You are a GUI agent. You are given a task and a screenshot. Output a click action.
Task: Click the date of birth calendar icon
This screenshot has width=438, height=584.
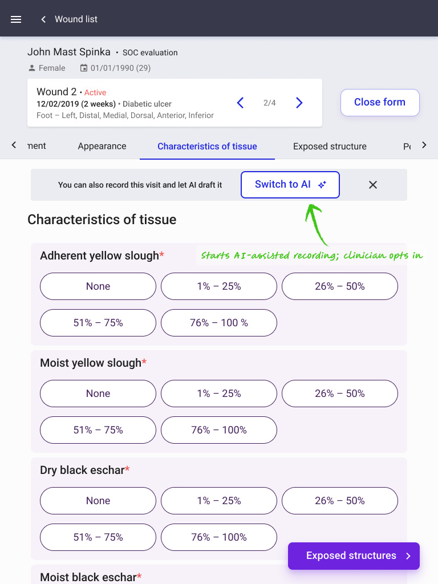click(84, 68)
